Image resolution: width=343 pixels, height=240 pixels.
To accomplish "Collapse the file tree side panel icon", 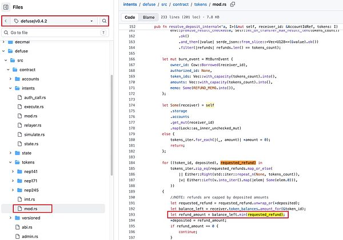I will tap(6, 7).
